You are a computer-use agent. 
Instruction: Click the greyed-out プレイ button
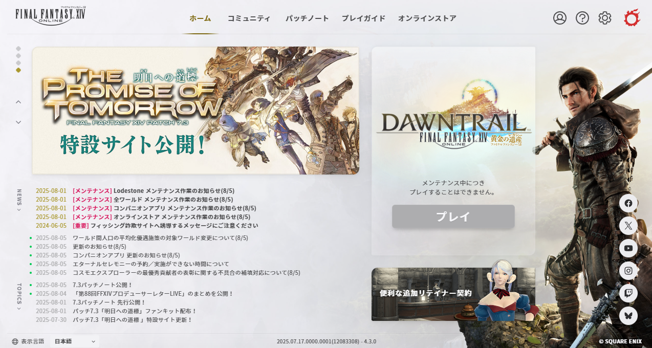pos(453,216)
